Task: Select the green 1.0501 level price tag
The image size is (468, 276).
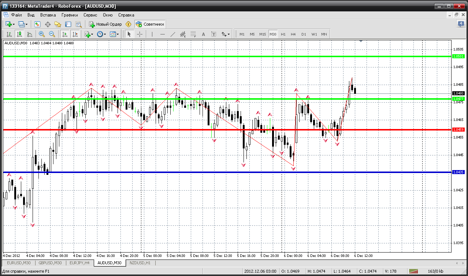Action: click(x=458, y=56)
